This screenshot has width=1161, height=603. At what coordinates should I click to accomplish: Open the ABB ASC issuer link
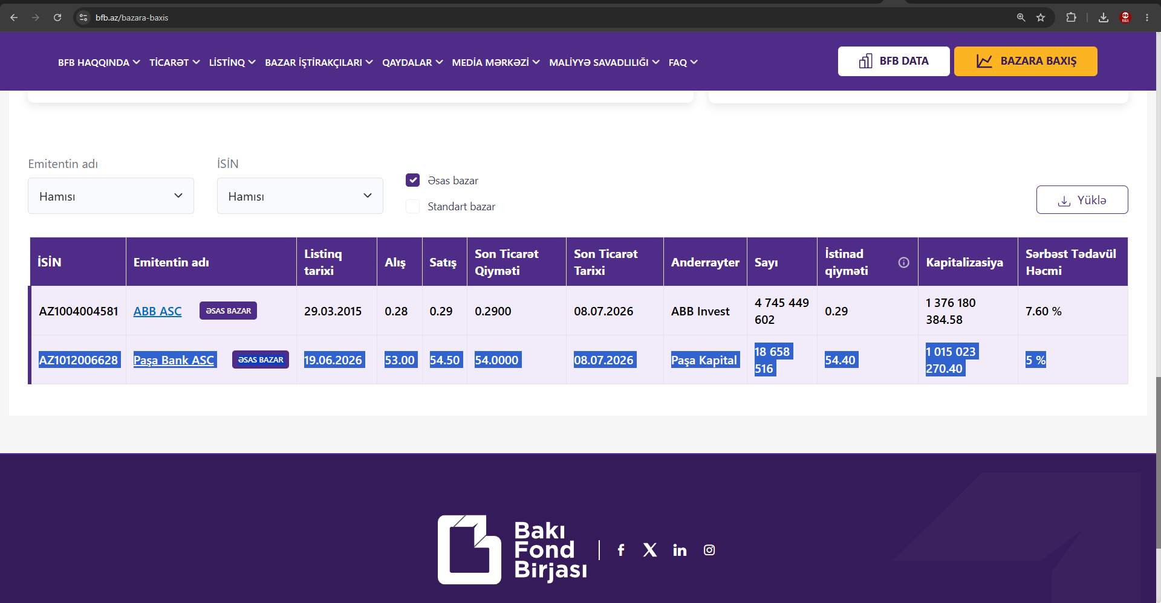(x=157, y=311)
